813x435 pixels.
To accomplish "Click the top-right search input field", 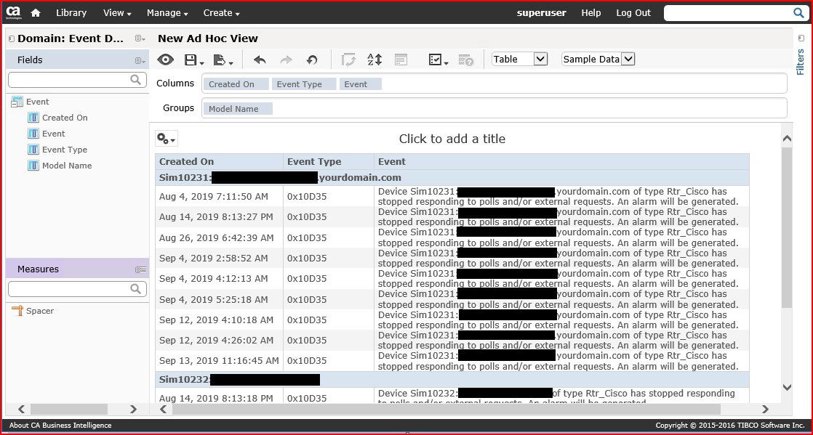I will pyautogui.click(x=727, y=13).
